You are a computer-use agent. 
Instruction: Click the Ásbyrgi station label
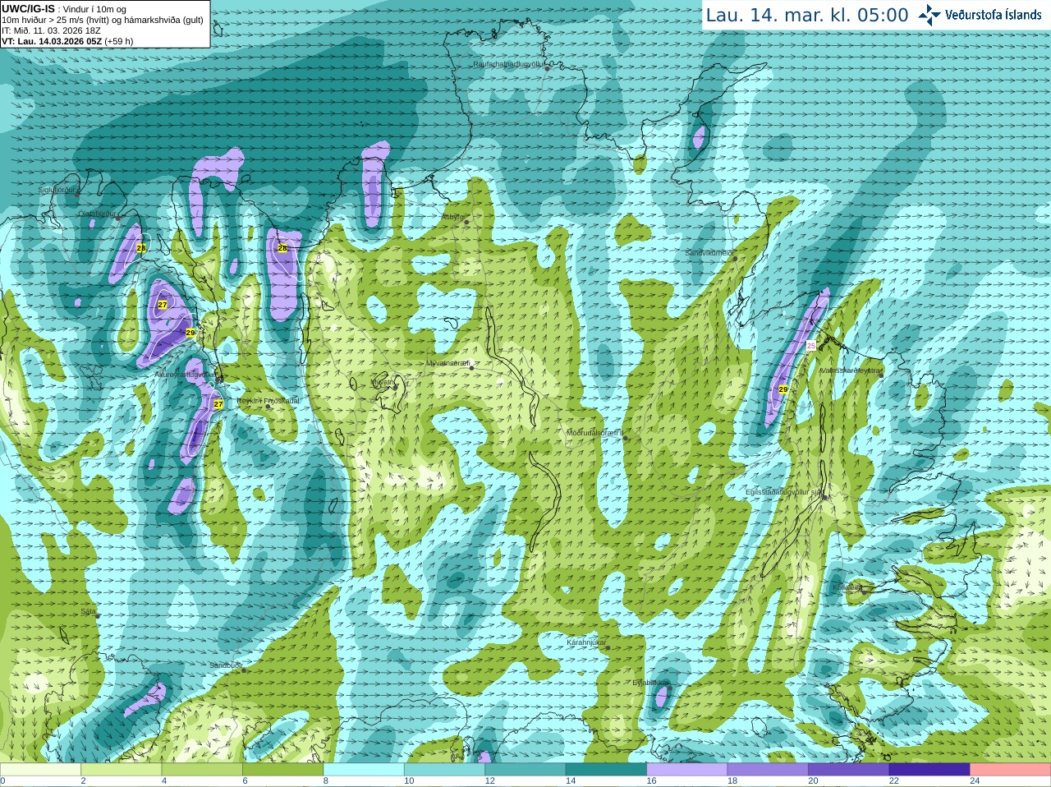pos(453,217)
